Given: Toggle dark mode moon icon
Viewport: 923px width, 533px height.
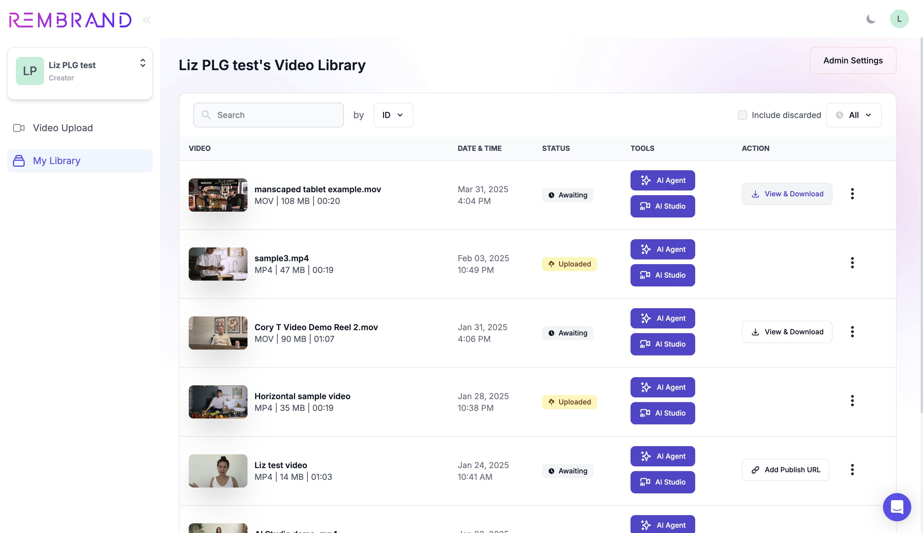Looking at the screenshot, I should 871,19.
